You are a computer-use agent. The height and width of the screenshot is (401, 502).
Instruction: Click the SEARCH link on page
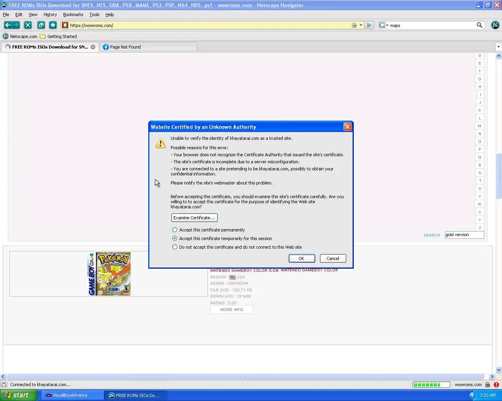(432, 235)
